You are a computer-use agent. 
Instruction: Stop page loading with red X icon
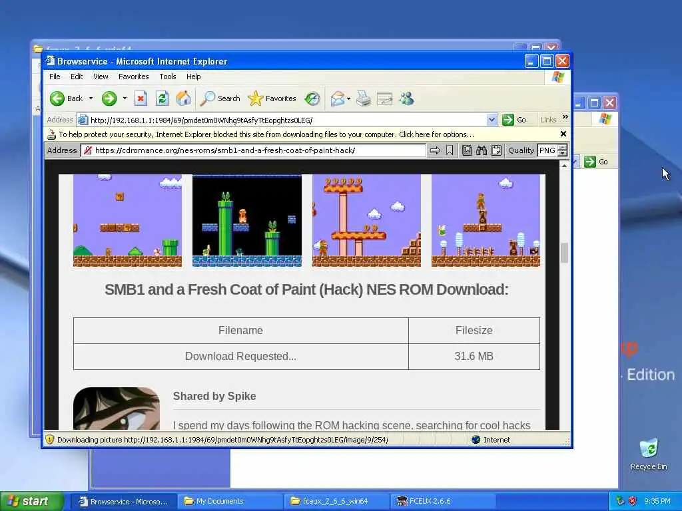[141, 98]
